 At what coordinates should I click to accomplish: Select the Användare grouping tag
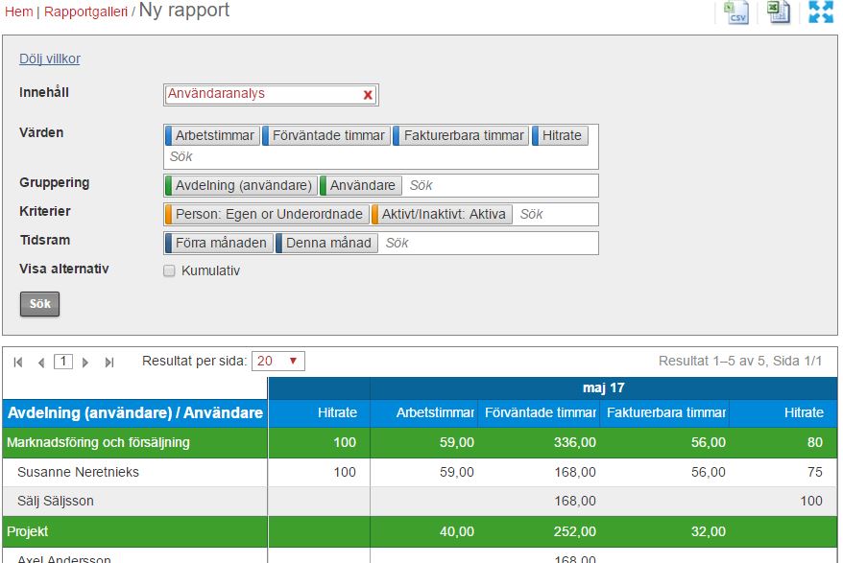pos(361,185)
